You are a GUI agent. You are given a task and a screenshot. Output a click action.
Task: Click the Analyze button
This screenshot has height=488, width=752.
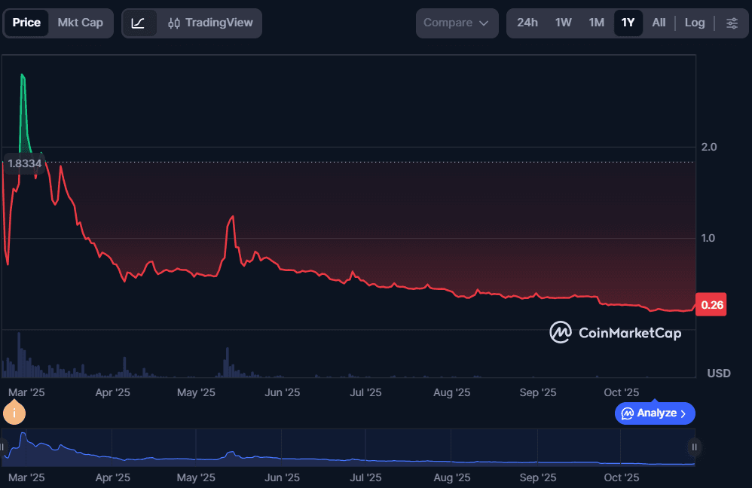click(655, 413)
